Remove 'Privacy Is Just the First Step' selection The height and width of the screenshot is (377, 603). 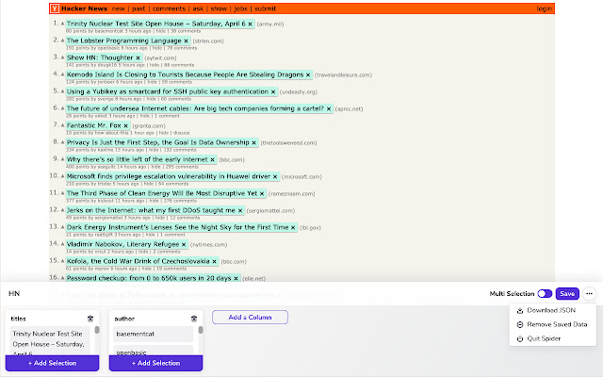click(253, 142)
